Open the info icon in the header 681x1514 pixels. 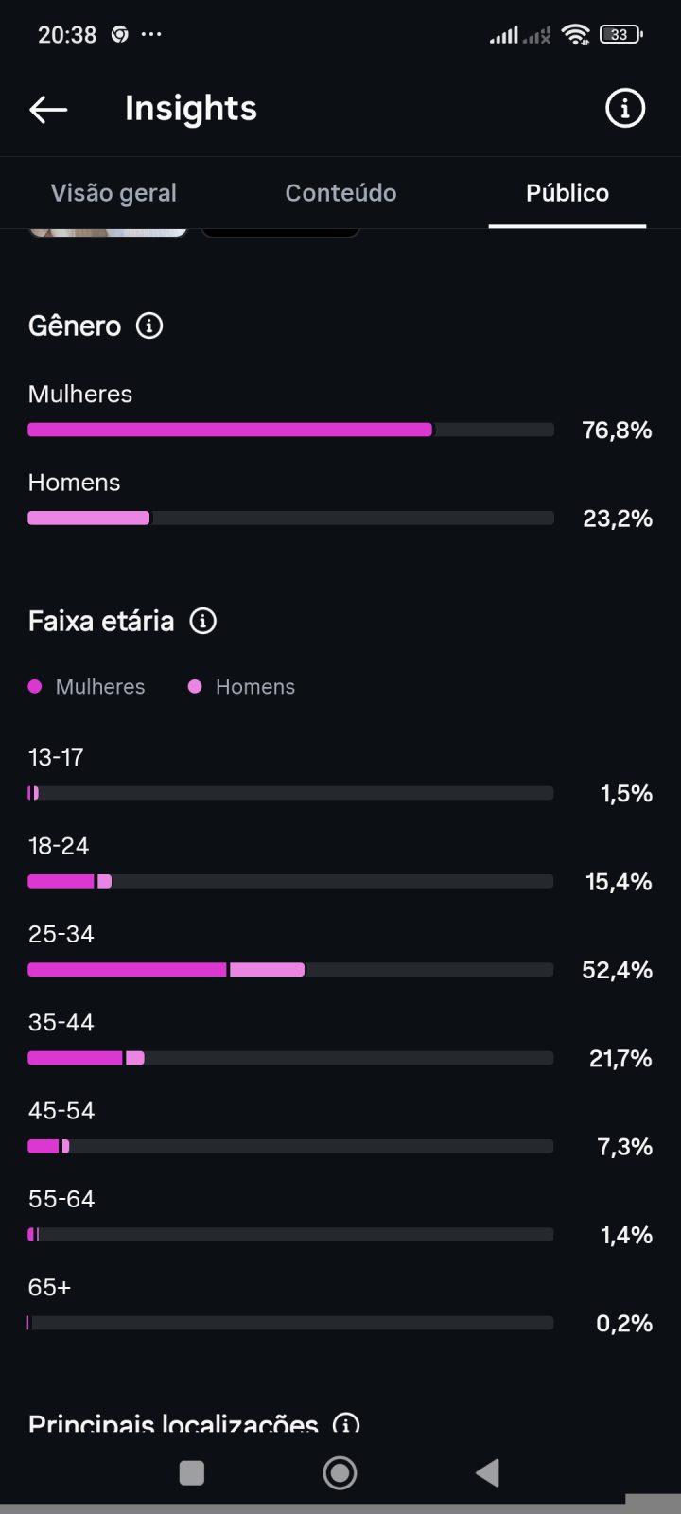(624, 109)
